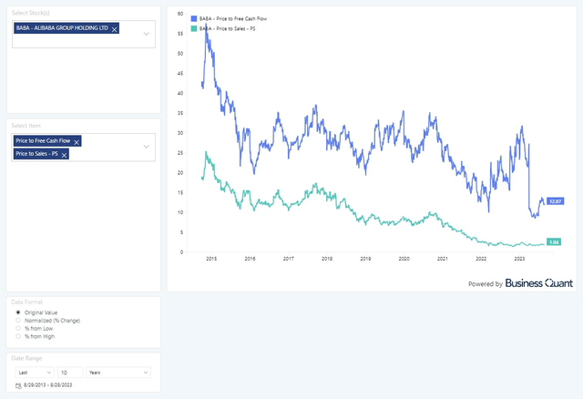Select the Original Value data format

point(17,312)
